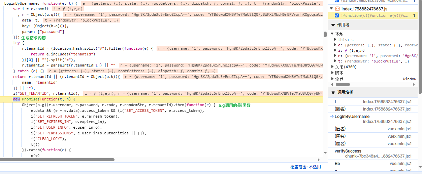Uncheck the !function(c) breakpoint checkbox
This screenshot has width=422, height=174.
pos(337,15)
